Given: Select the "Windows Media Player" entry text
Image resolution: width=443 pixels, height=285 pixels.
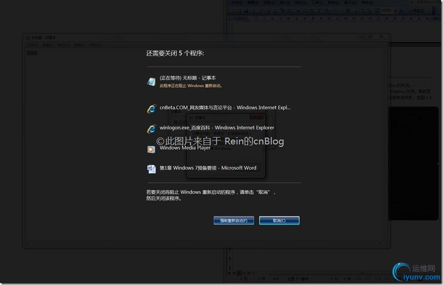Looking at the screenshot, I should [185, 148].
